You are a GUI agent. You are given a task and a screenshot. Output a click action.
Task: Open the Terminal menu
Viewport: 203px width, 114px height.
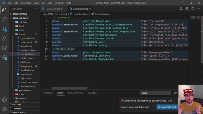click(x=59, y=3)
